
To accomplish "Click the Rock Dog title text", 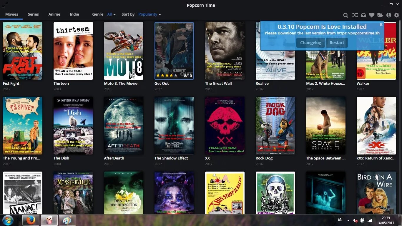I will click(264, 158).
